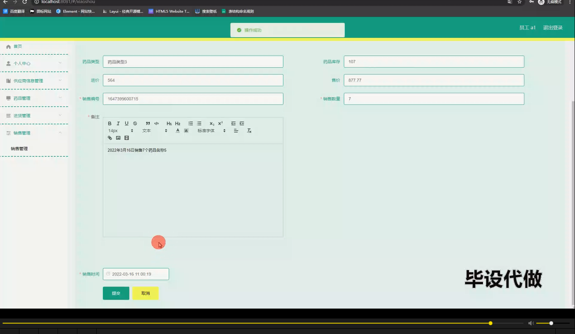
Task: Insert a video in the editor
Action: 127,138
